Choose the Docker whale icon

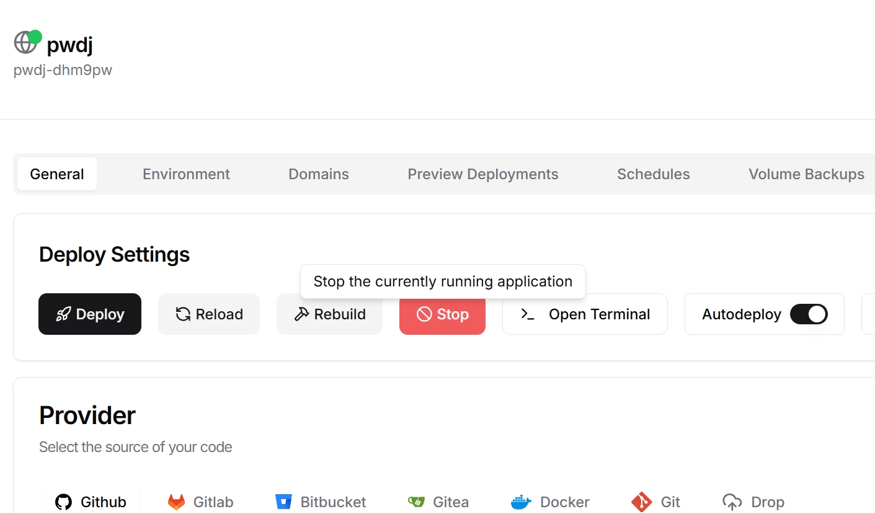tap(521, 502)
